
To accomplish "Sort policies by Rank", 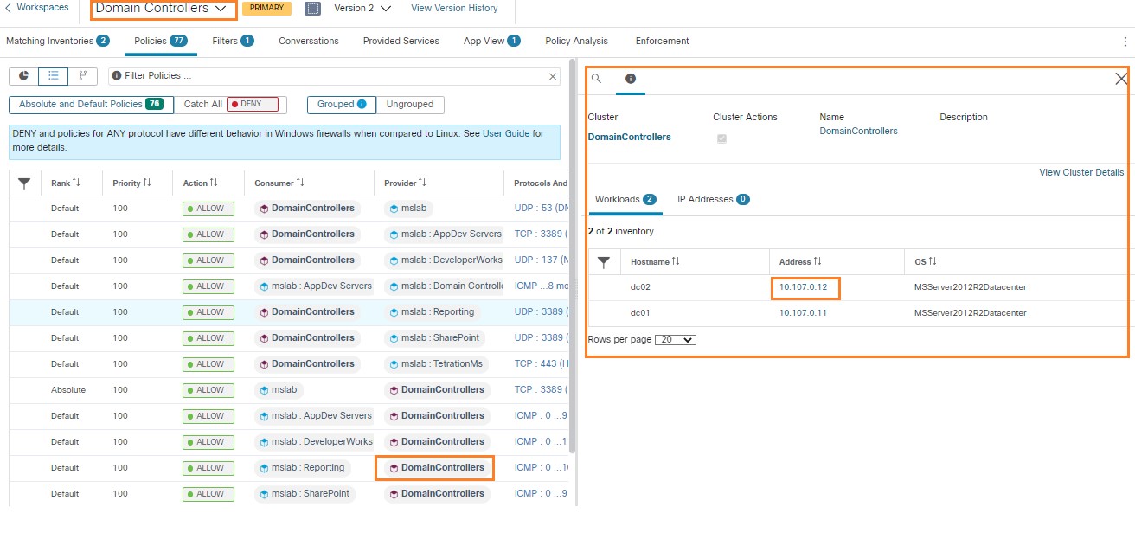I will tap(65, 183).
